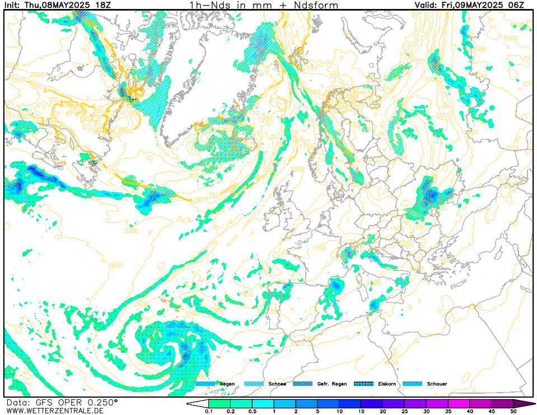Image resolution: width=537 pixels, height=415 pixels.
Task: Click the '30' scale value label
Action: [x=426, y=412]
